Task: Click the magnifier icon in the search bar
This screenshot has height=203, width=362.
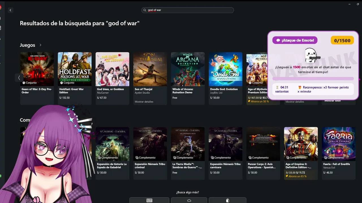Action: coord(145,10)
